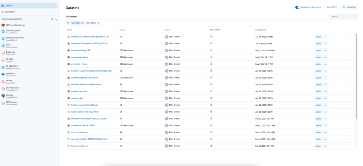Open the SF_ABHISHEK connection icon
Image resolution: width=363 pixels, height=166 pixels.
coord(3,67)
